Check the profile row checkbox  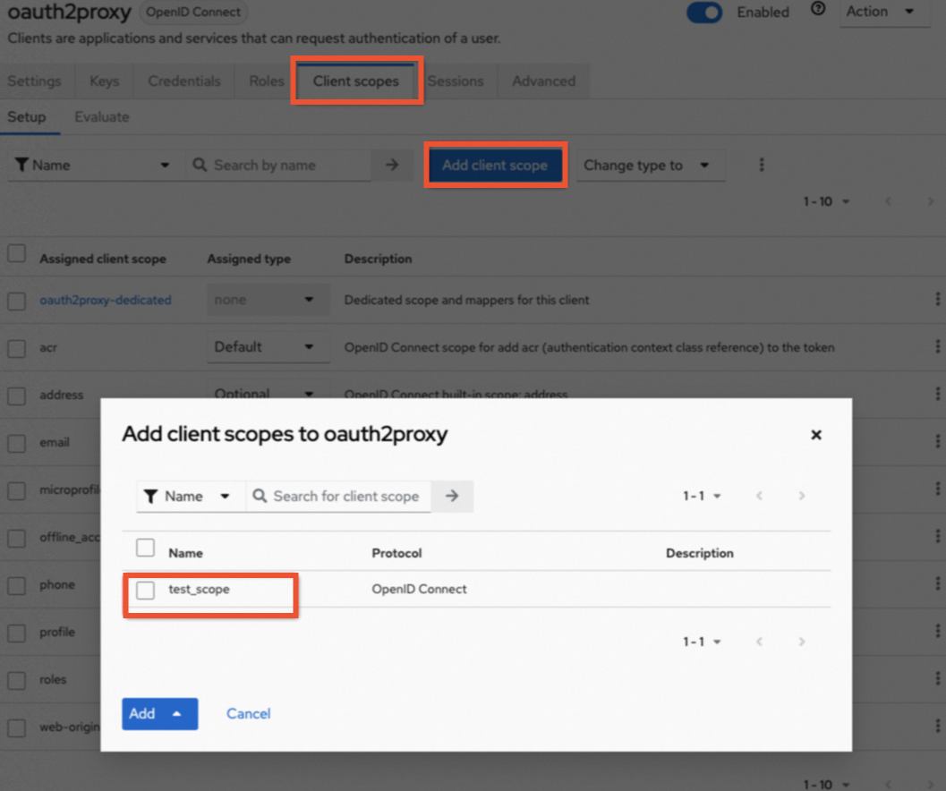pyautogui.click(x=16, y=633)
